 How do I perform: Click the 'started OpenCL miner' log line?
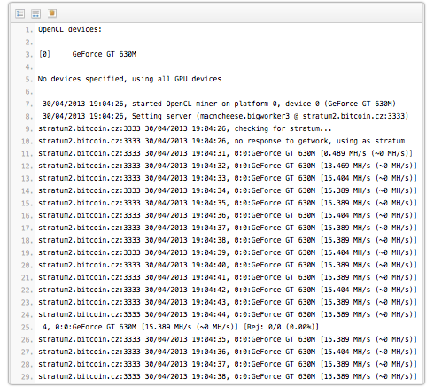(219, 104)
